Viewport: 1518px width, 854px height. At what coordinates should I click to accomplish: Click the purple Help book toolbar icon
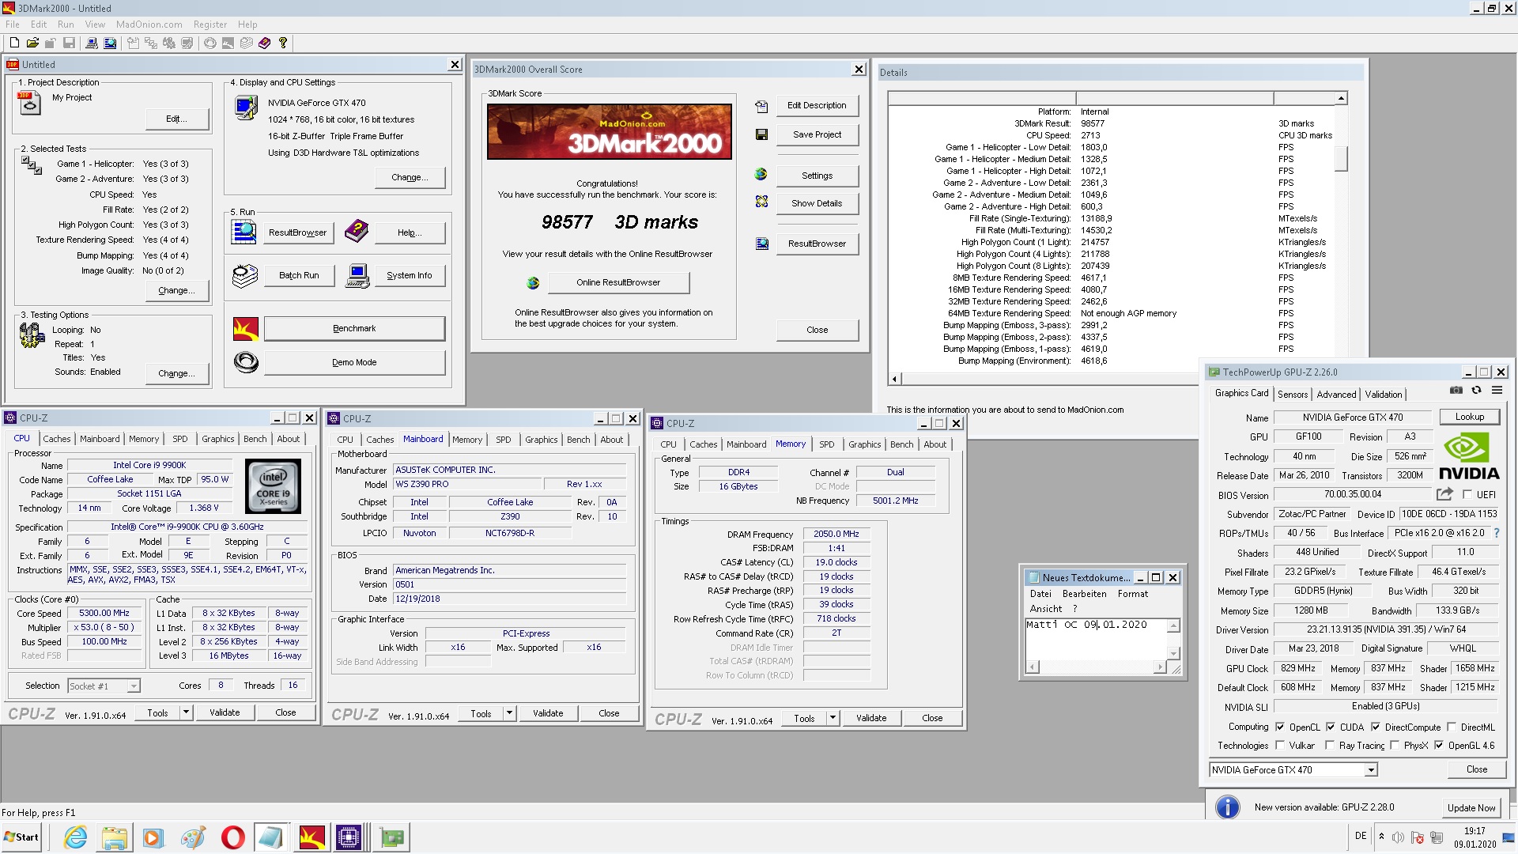[264, 43]
